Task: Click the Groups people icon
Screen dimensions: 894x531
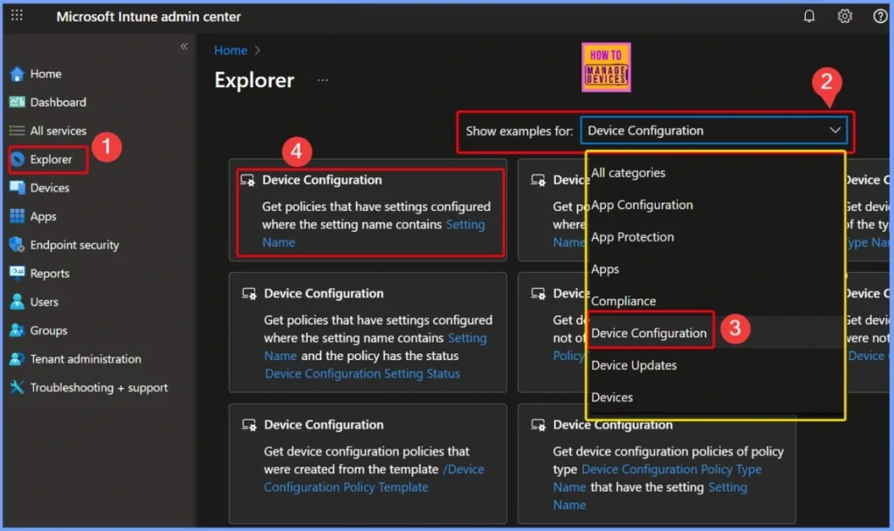Action: click(17, 330)
